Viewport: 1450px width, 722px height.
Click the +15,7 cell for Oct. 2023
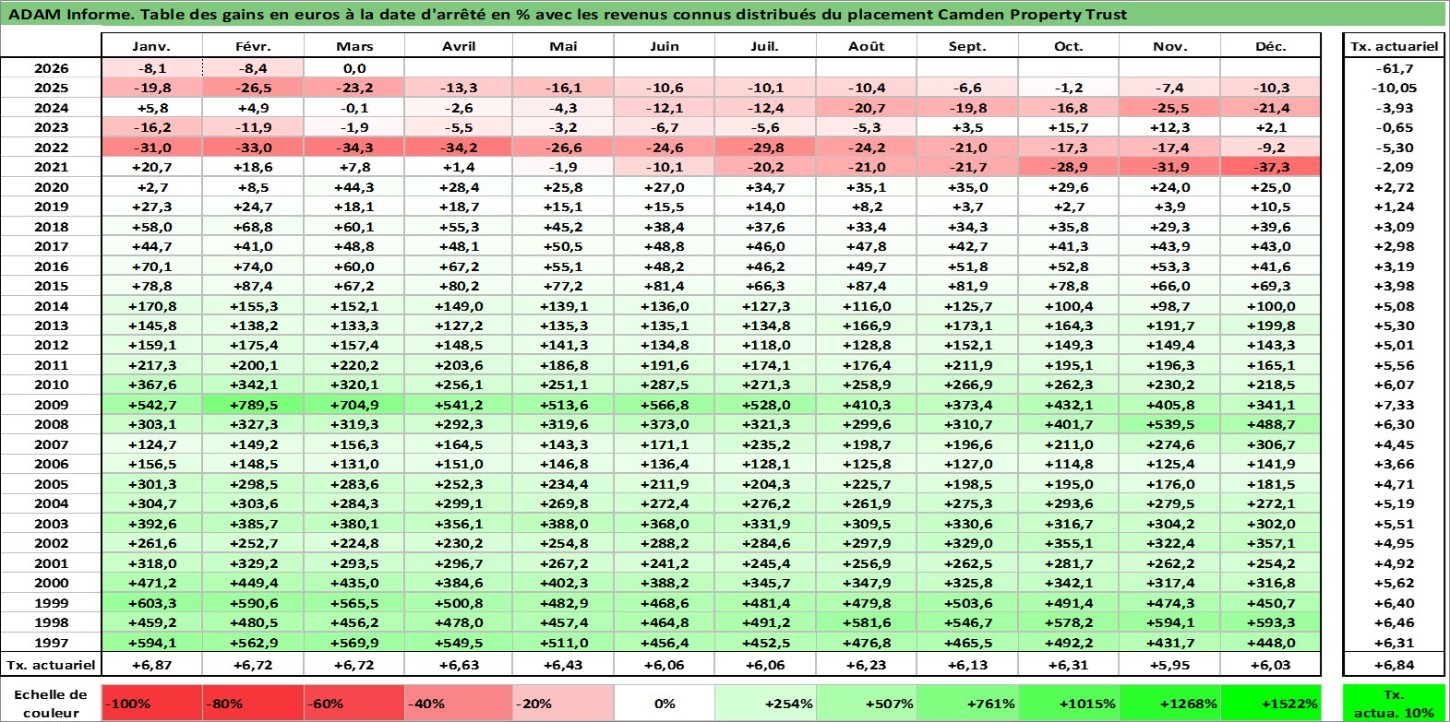pyautogui.click(x=1069, y=127)
